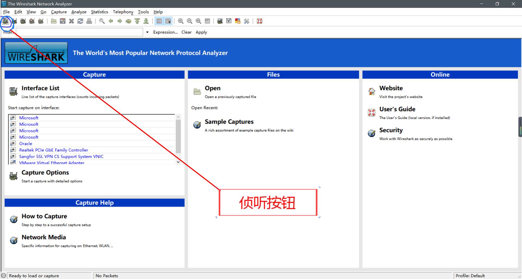Image resolution: width=522 pixels, height=279 pixels.
Task: Click the interface list scrollbar thumb
Action: (x=178, y=136)
